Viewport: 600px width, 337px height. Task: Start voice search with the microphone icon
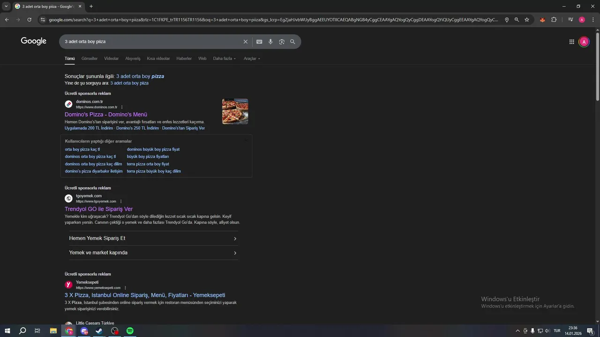270,42
